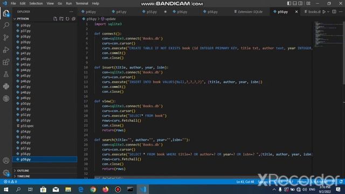Viewport: 345px width, 194px height.
Task: Open the Mail app from taskbar
Action: tap(56, 189)
